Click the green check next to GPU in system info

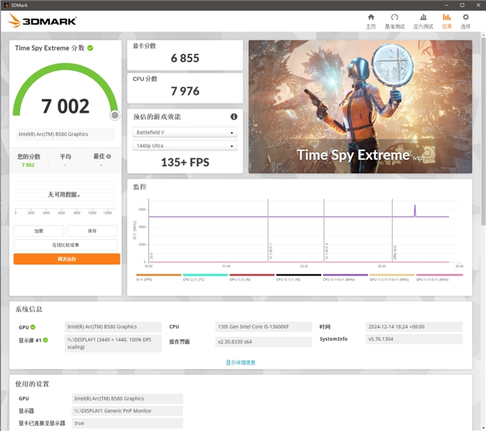[33, 327]
